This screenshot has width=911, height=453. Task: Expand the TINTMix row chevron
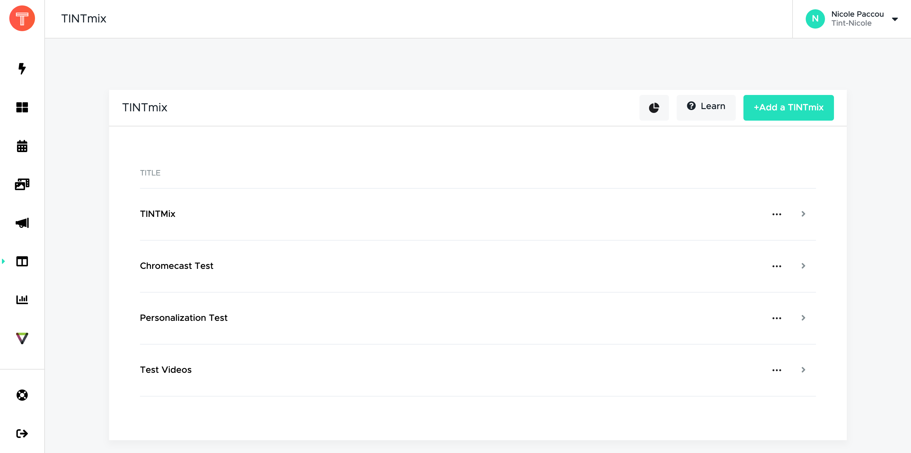[x=803, y=214]
